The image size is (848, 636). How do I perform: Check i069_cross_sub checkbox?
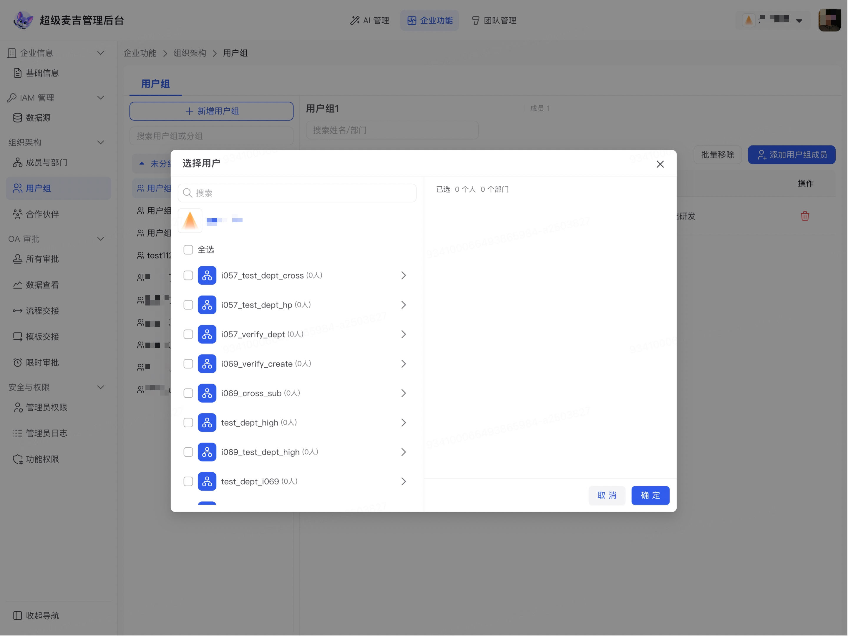[x=188, y=393]
